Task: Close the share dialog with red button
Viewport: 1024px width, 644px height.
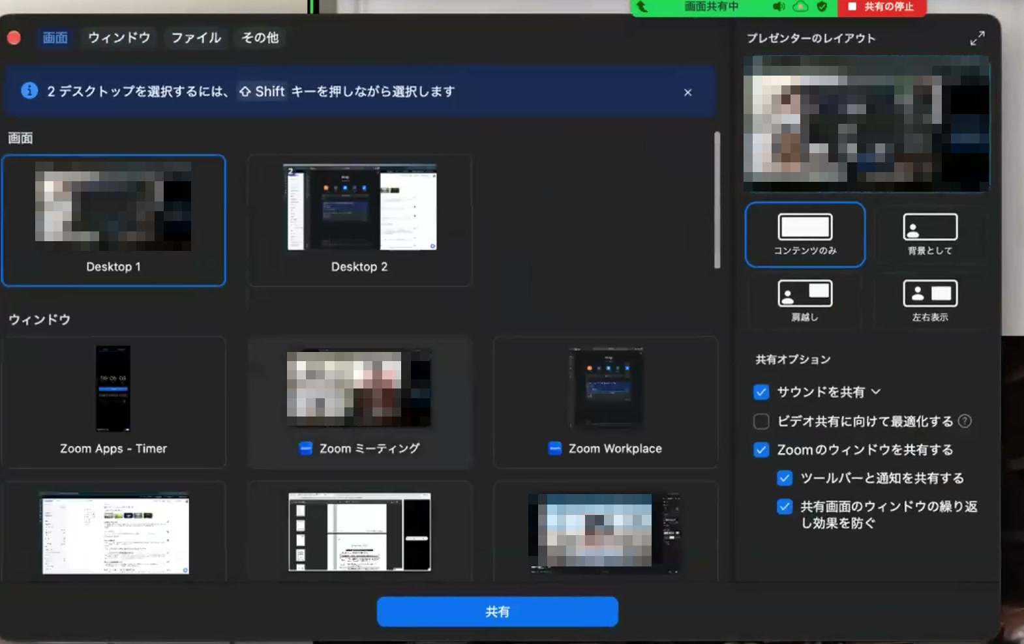Action: click(x=14, y=38)
